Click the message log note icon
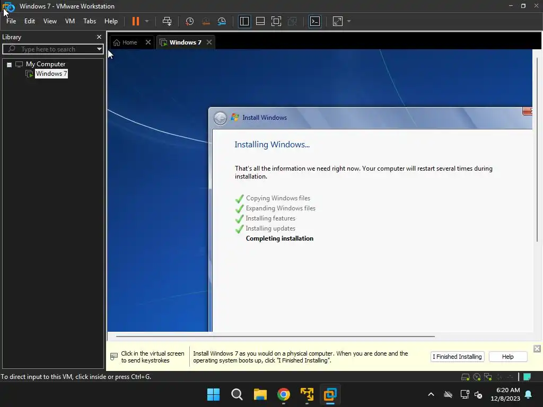Screen dimensions: 543x407 coord(527,377)
